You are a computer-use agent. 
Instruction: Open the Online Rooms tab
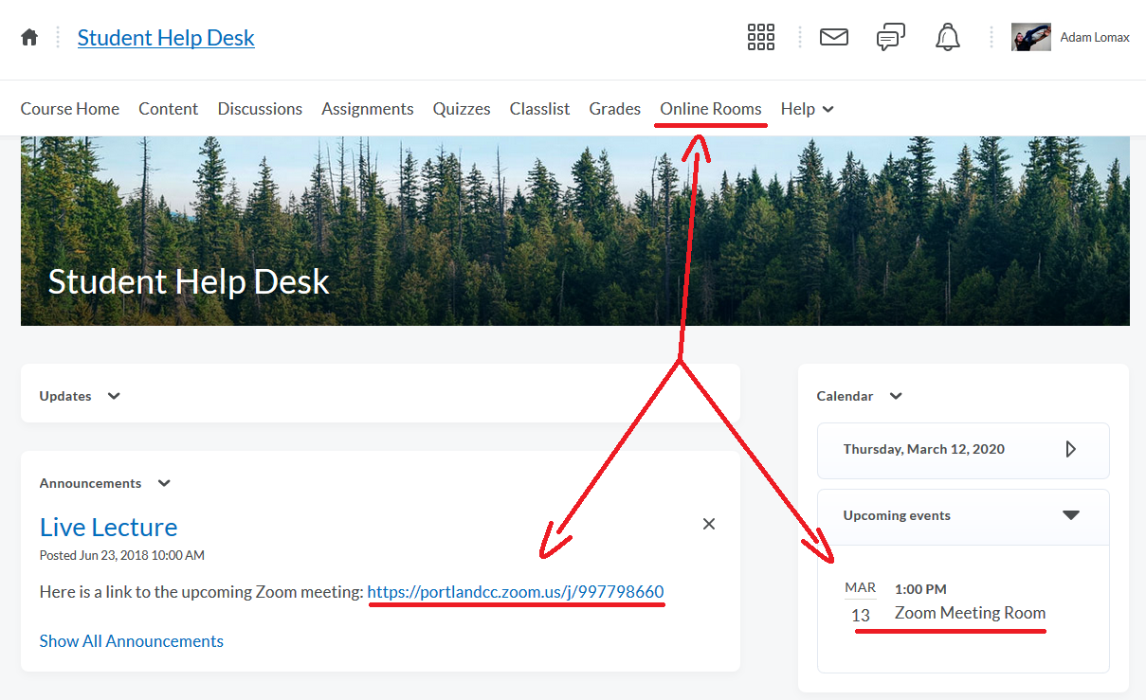click(x=710, y=109)
